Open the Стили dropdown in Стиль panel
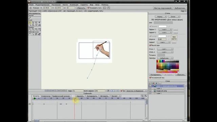This screenshot has height=122, width=217. [x=174, y=17]
